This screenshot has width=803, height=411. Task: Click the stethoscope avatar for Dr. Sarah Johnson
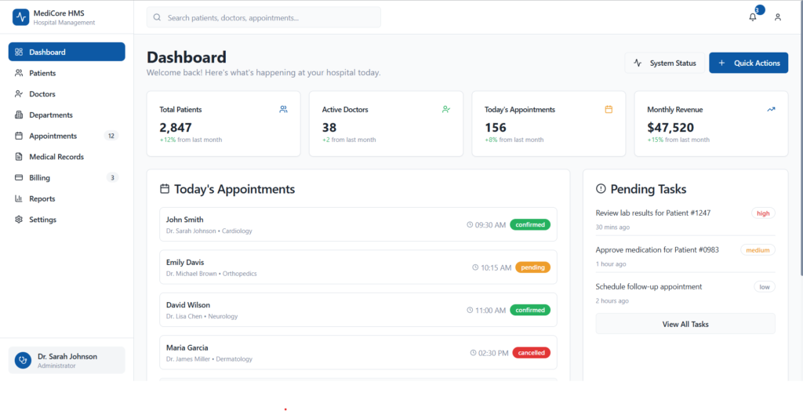click(x=24, y=361)
